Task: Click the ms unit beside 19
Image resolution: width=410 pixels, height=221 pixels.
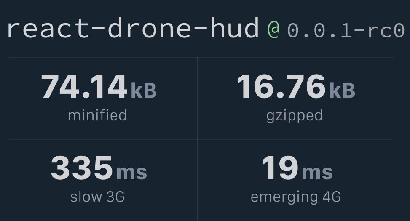Action: [317, 173]
